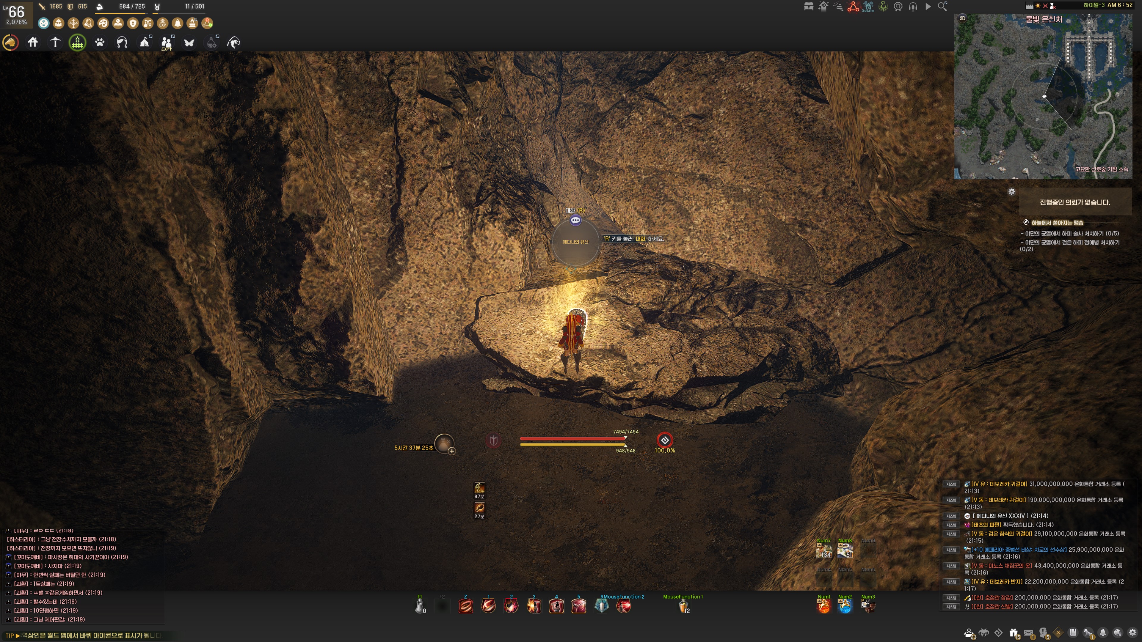This screenshot has width=1142, height=642.
Task: Click the backpack buff icon
Action: (x=59, y=23)
